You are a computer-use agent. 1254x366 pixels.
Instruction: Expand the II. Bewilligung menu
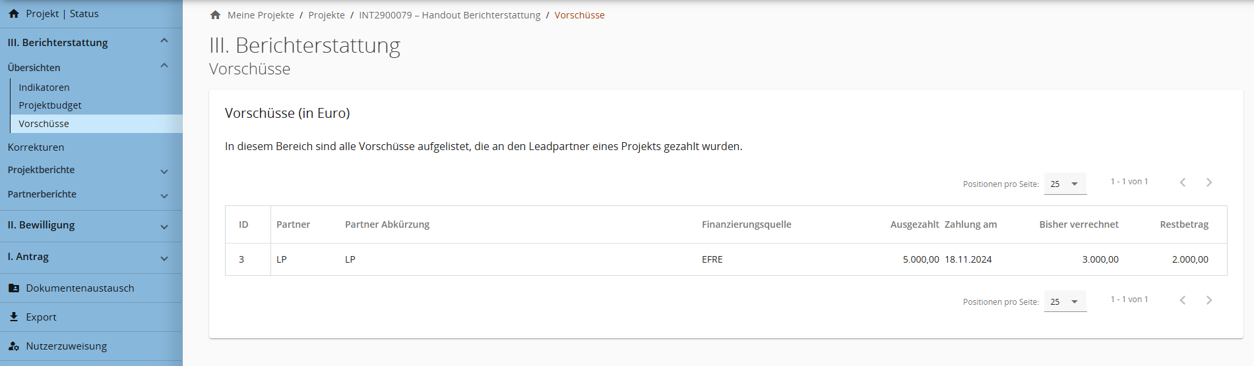[164, 227]
